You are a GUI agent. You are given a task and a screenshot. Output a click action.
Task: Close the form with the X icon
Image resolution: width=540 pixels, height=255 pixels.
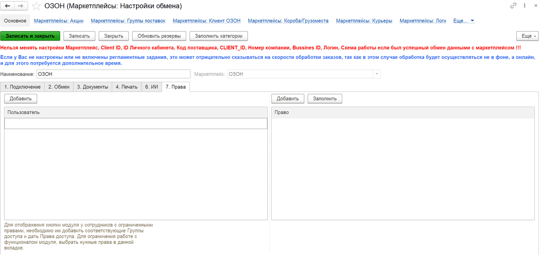coord(536,6)
